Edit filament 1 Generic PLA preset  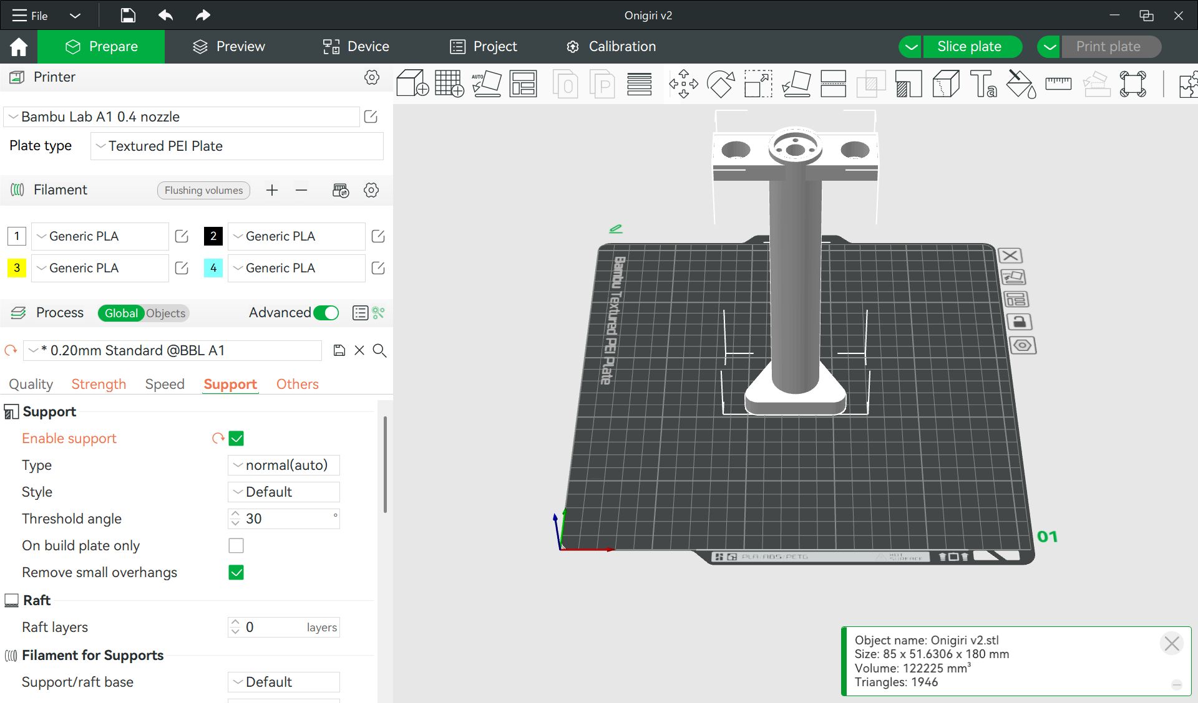point(182,236)
